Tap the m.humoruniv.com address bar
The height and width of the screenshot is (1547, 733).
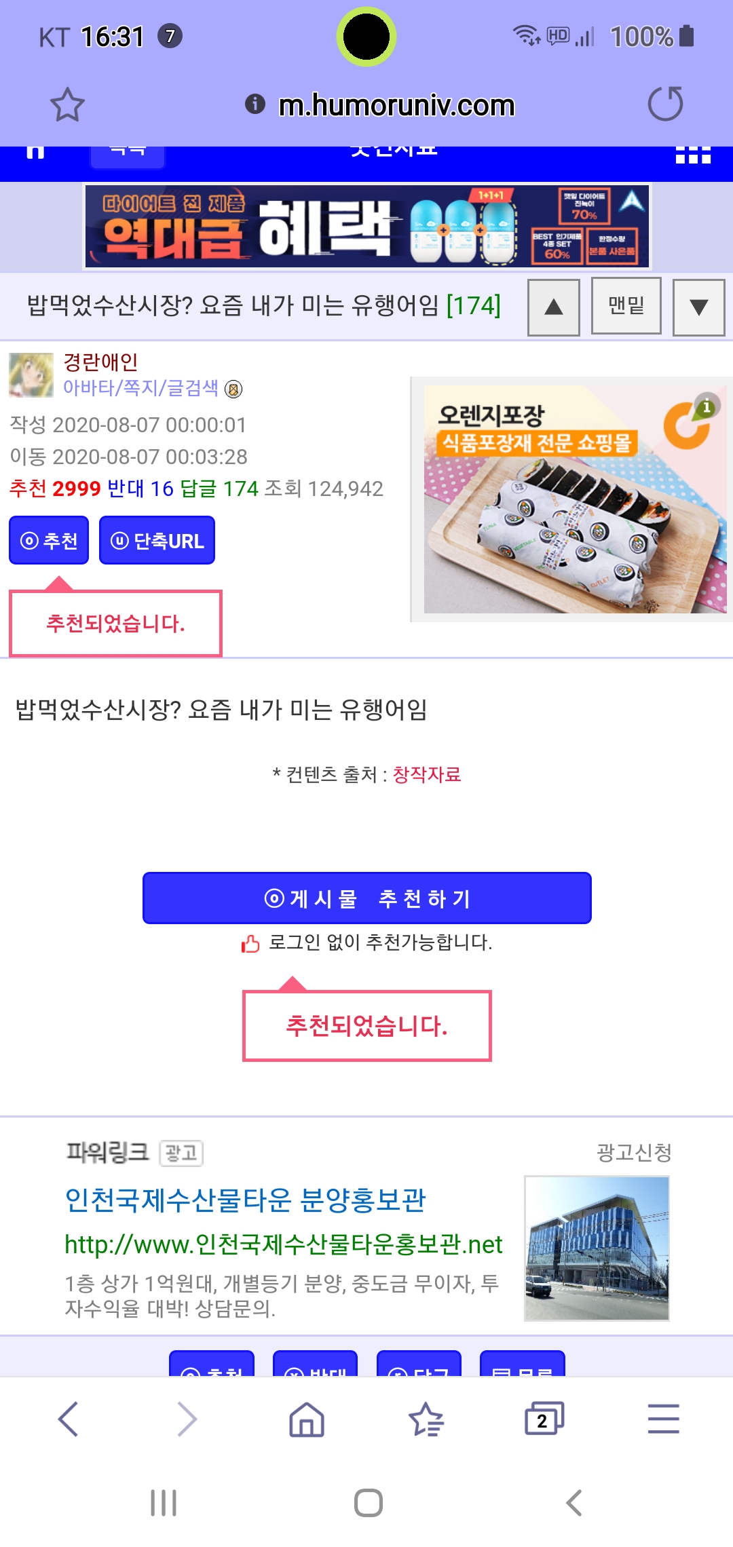click(396, 105)
